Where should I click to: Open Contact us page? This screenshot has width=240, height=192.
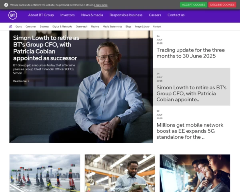coord(176,15)
